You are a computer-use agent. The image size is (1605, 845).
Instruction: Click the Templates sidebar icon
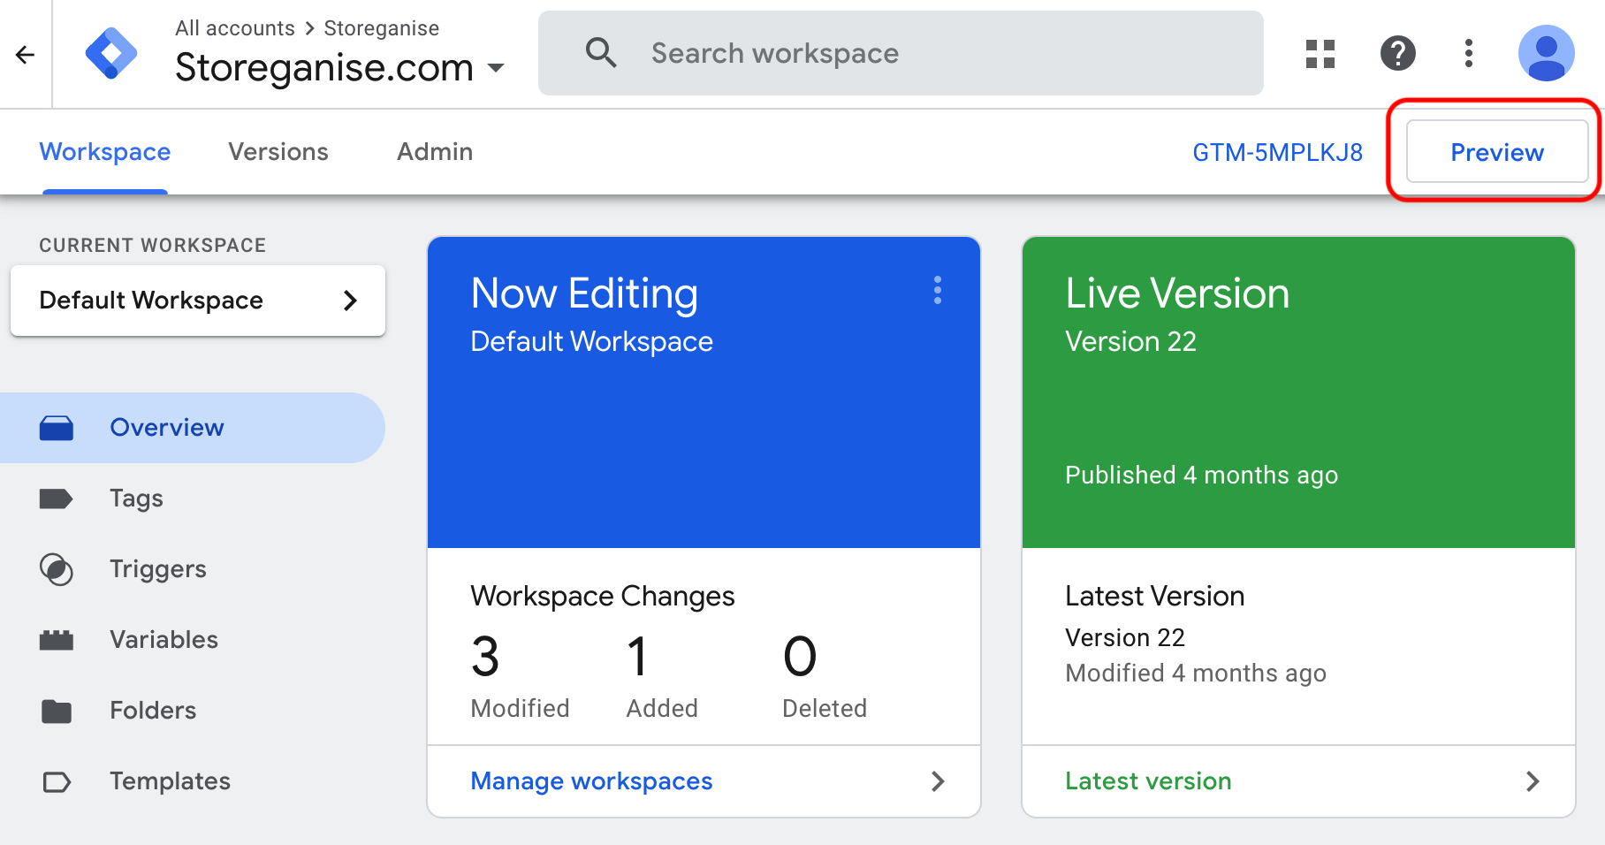(57, 781)
